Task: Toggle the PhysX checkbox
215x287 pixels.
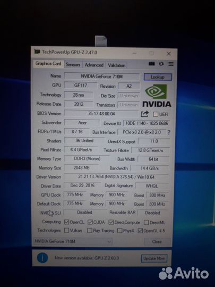Action: pyautogui.click(x=120, y=231)
